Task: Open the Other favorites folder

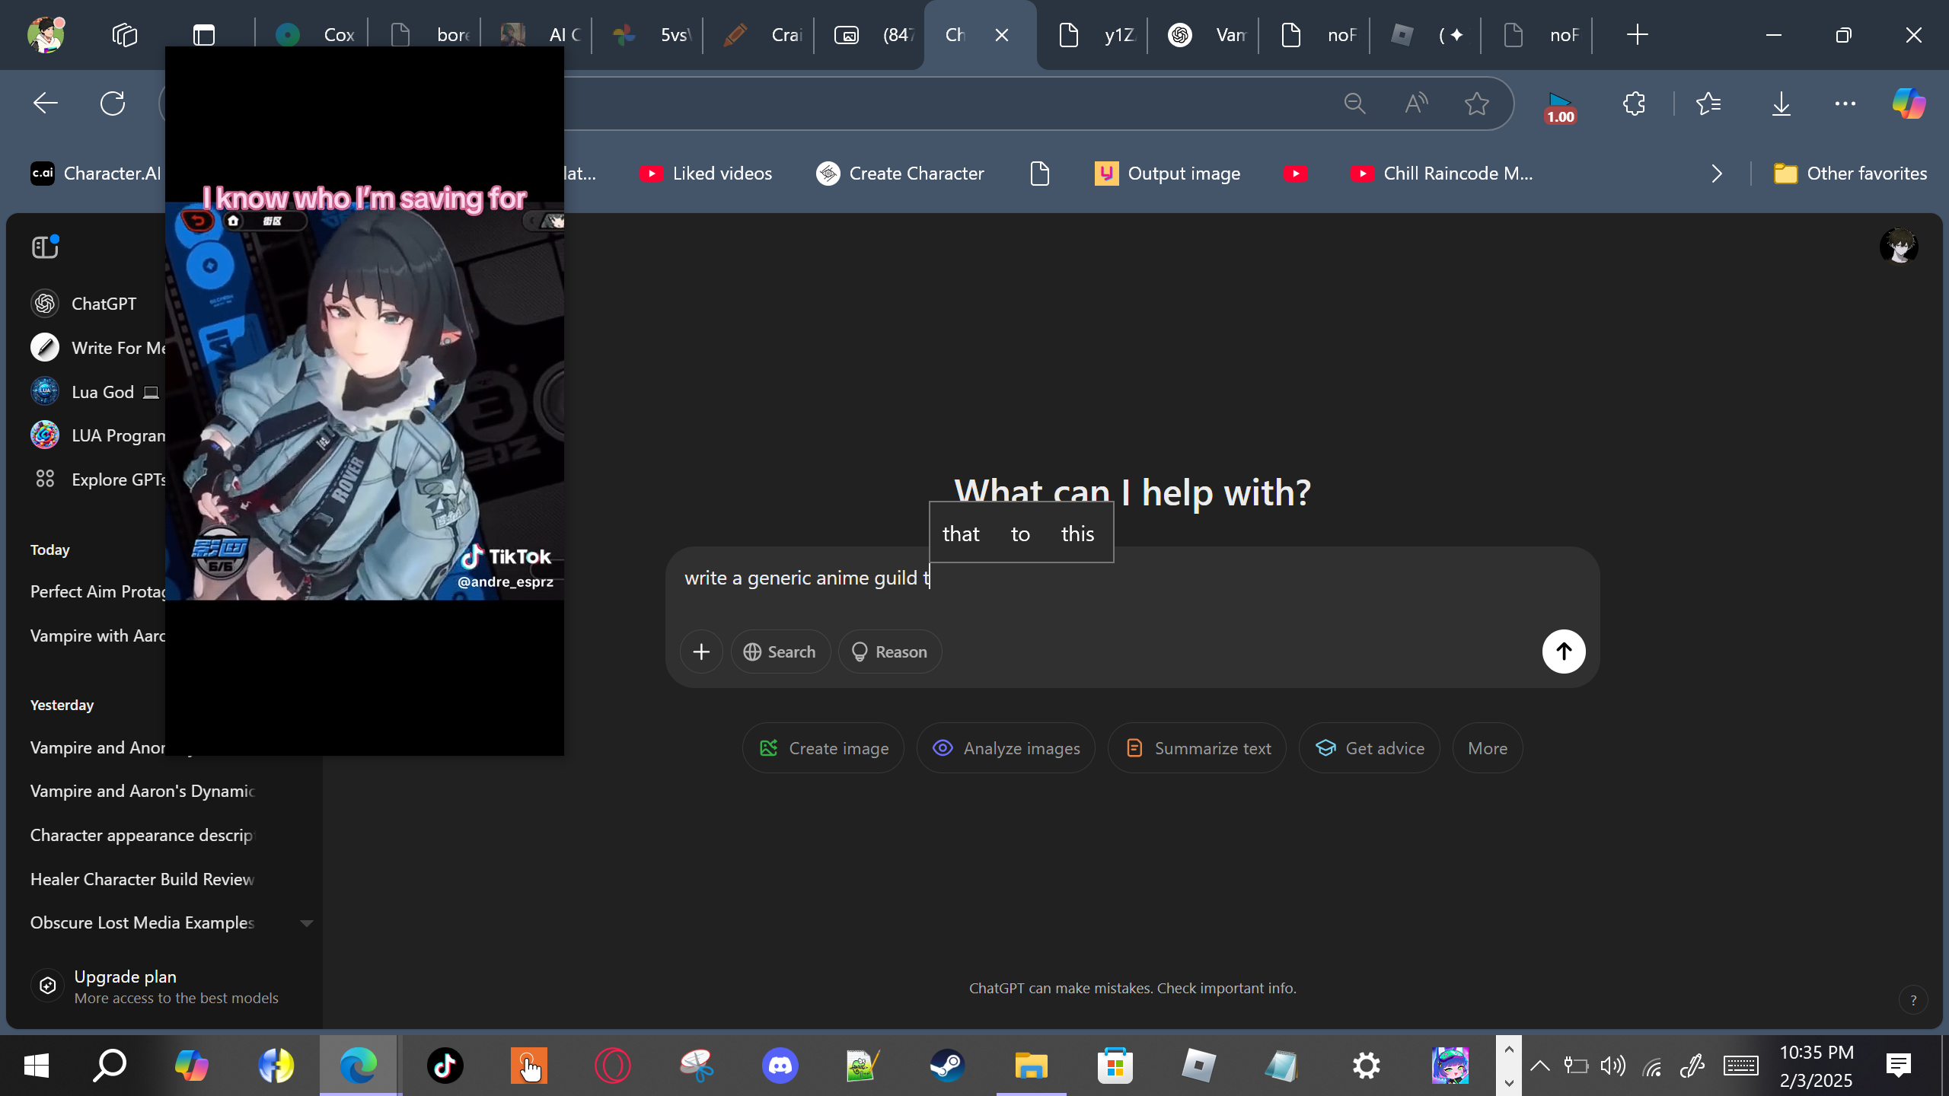Action: point(1850,174)
